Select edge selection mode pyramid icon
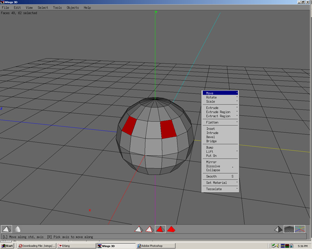312x249 pixels. click(149, 229)
